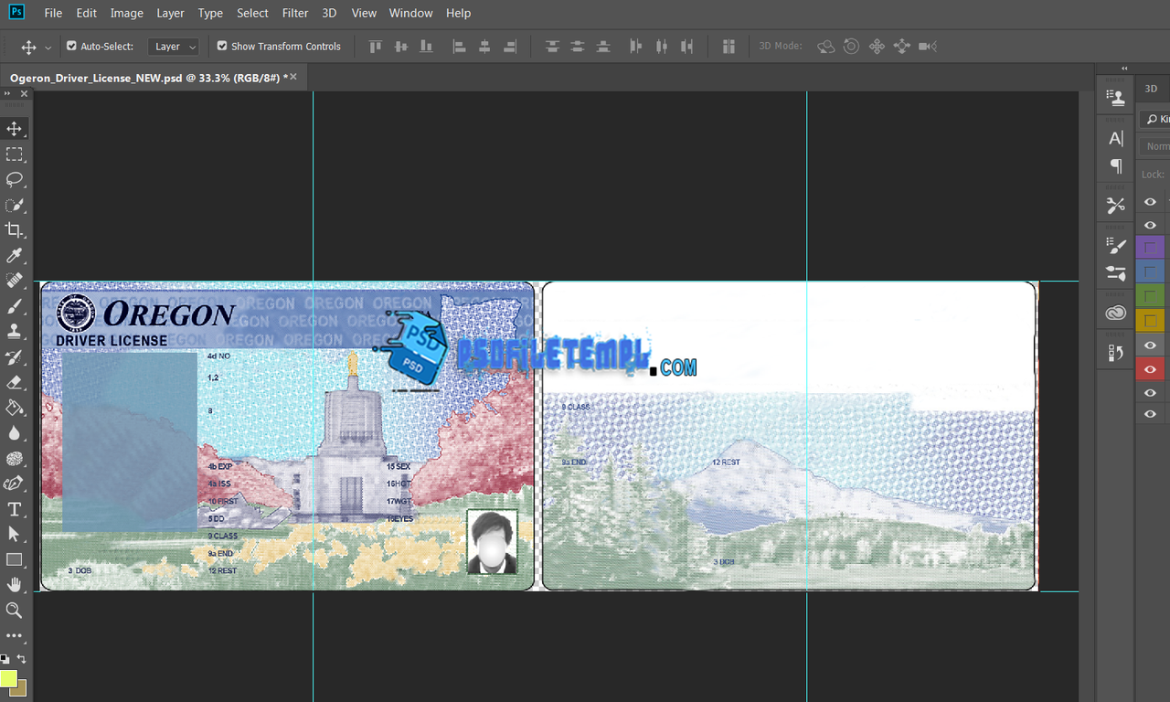Select the Horizontal Type tool
Screen dimensions: 1170x702
click(15, 509)
